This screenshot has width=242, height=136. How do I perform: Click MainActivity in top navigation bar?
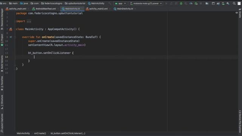coord(96,3)
